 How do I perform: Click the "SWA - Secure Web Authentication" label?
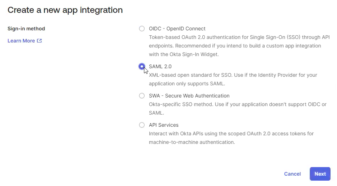[189, 96]
